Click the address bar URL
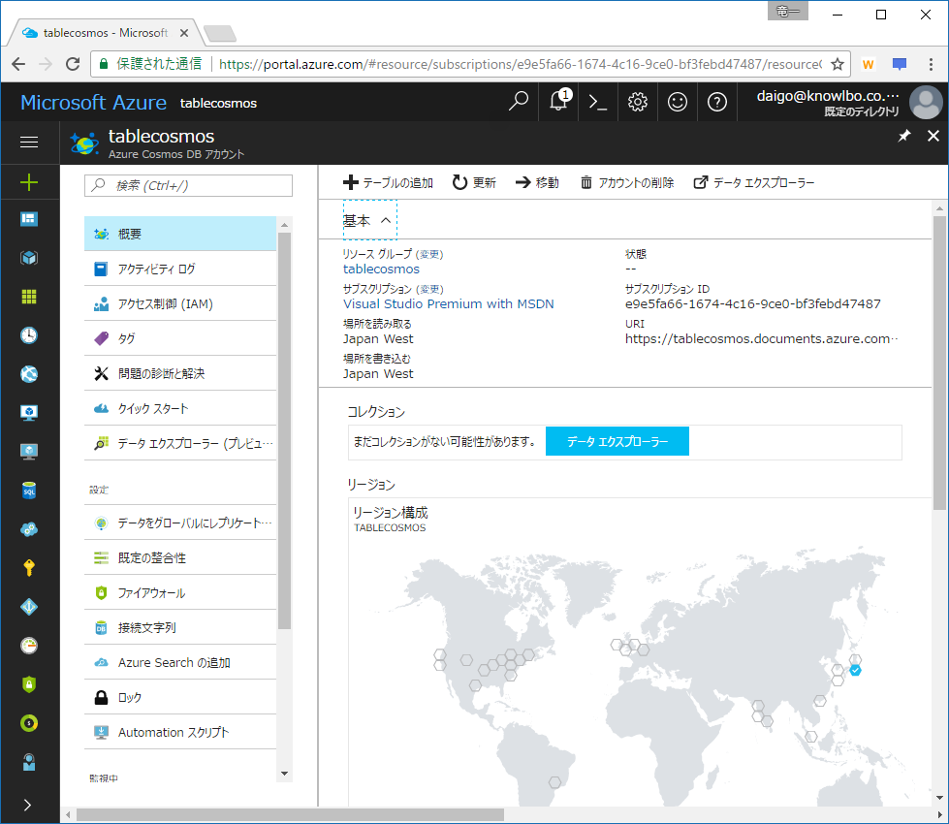 (x=521, y=64)
